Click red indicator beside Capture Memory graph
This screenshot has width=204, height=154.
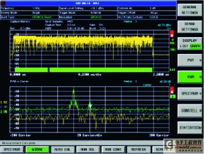tap(172, 34)
